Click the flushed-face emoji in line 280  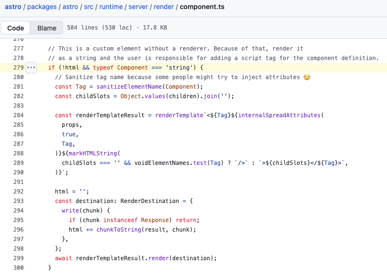pos(307,77)
